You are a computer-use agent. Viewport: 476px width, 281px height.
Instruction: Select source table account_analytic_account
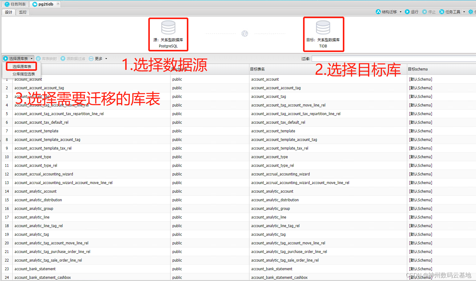tap(35, 191)
